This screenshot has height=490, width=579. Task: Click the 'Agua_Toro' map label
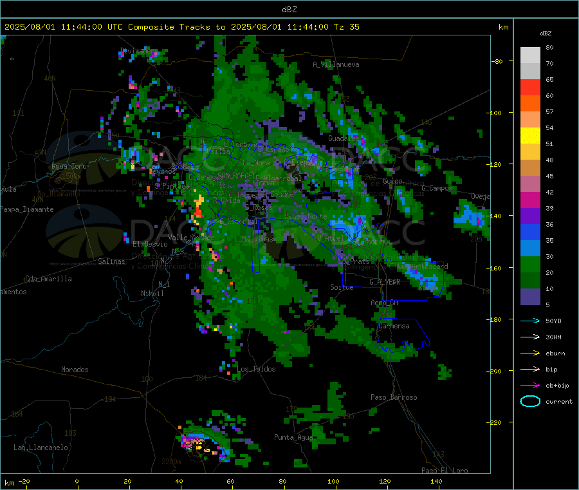pyautogui.click(x=69, y=166)
